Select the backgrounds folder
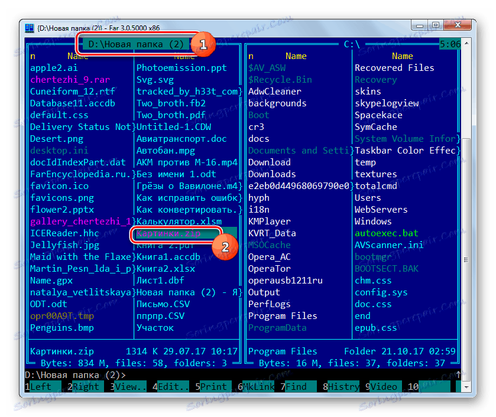Screen dimensions: 496x417 tap(277, 103)
